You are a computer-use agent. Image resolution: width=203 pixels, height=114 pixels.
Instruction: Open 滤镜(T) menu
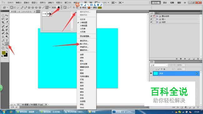(x=51, y=2)
